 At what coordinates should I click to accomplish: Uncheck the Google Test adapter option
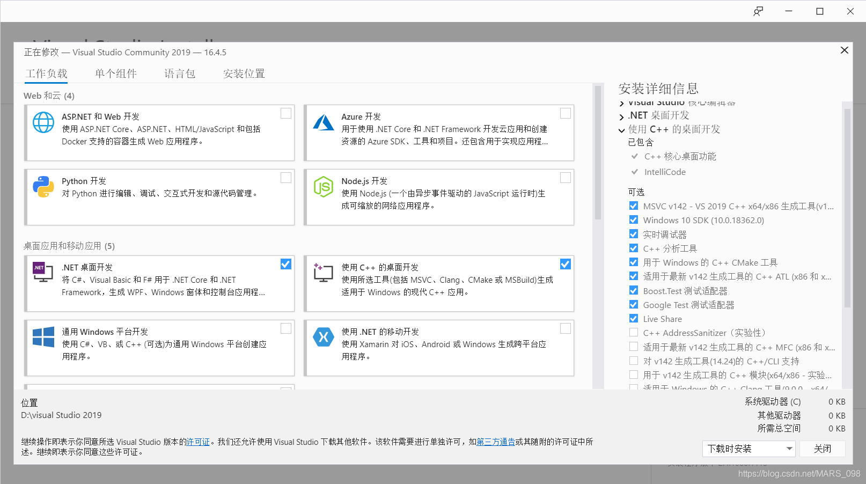[634, 305]
